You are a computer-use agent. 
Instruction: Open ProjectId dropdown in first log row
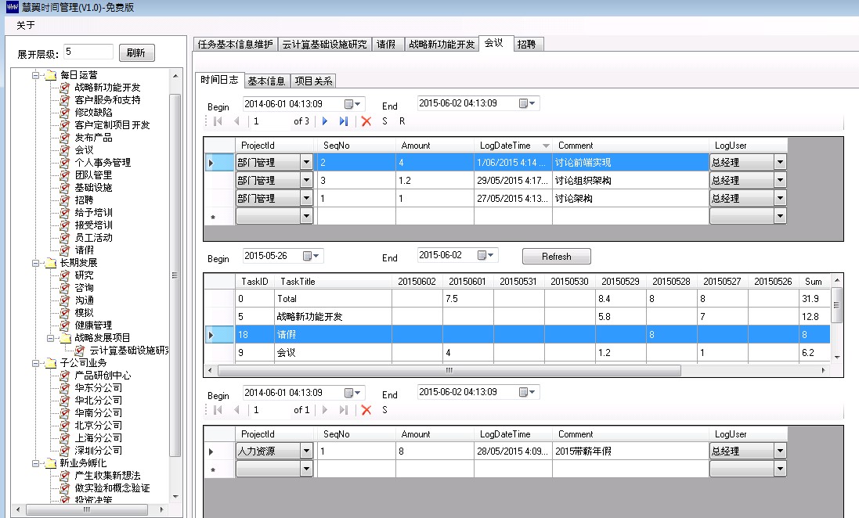pos(306,163)
